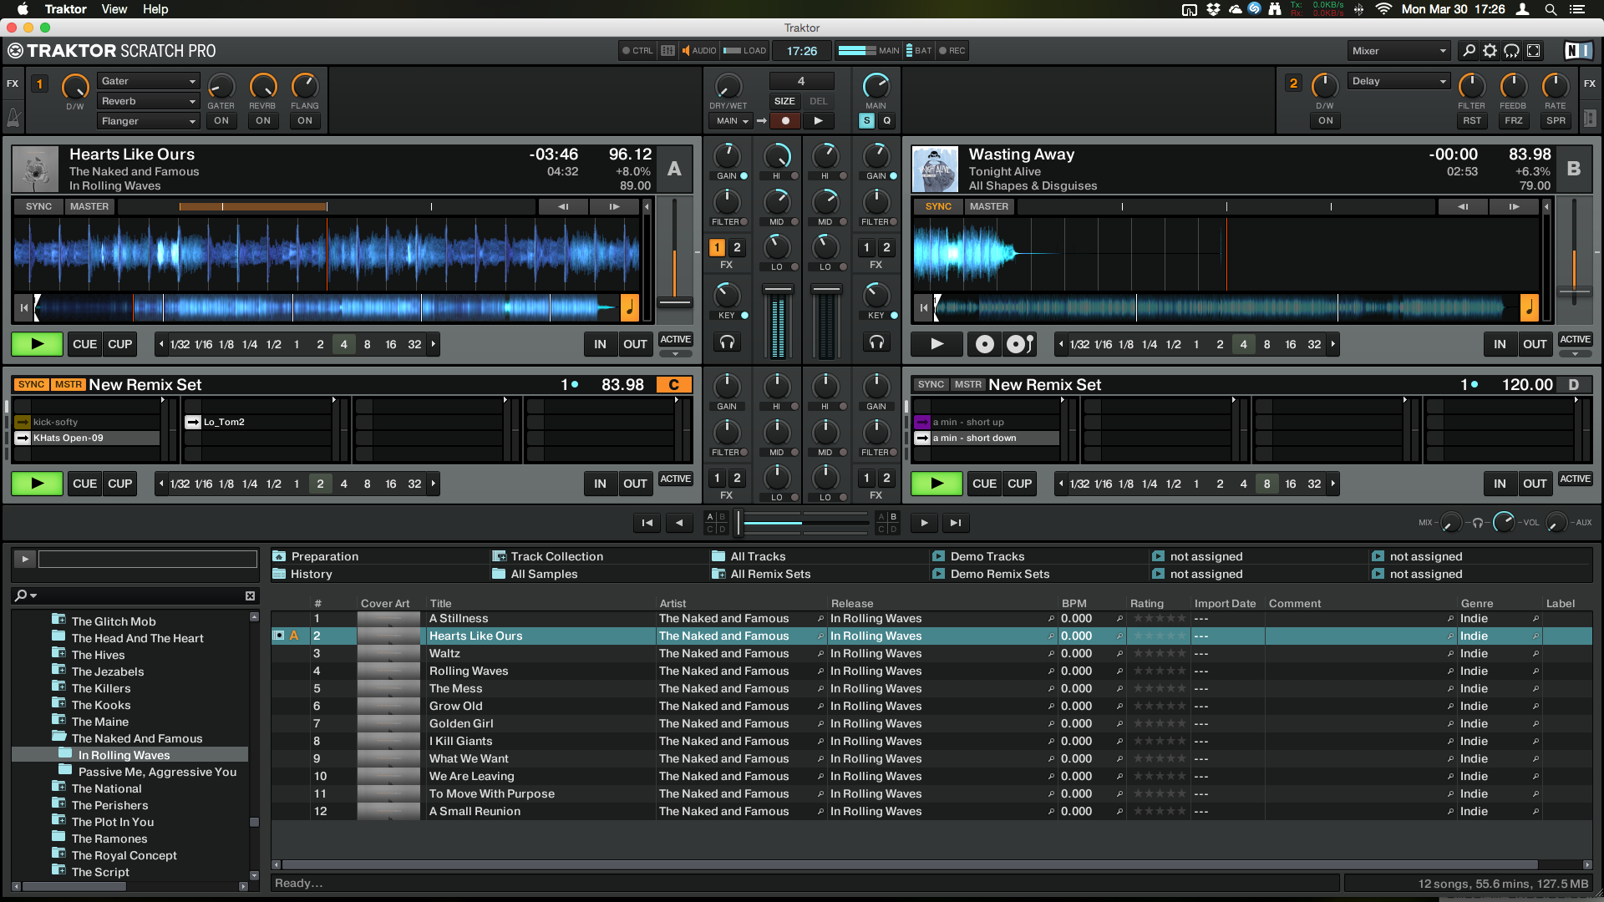Viewport: 1604px width, 902px height.
Task: Click the play button on Deck B
Action: 936,343
